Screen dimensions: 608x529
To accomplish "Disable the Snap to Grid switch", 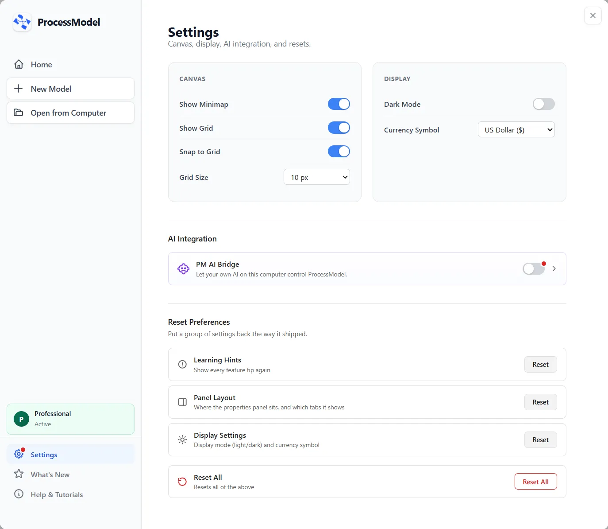I will point(339,152).
